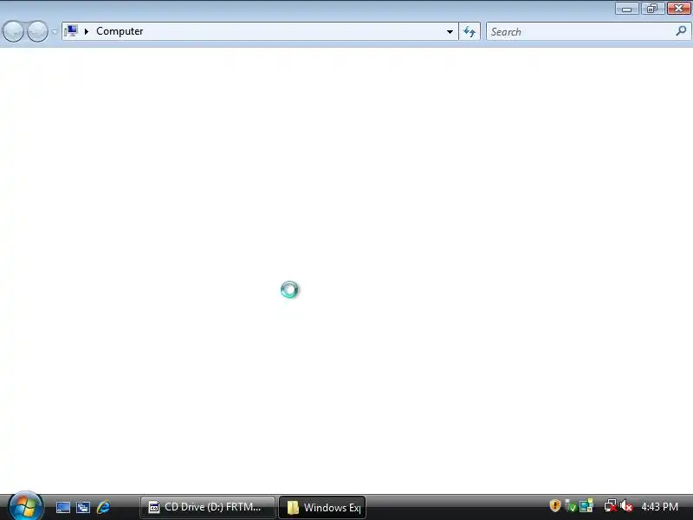
Task: Open the Windows Start orb
Action: click(x=25, y=506)
